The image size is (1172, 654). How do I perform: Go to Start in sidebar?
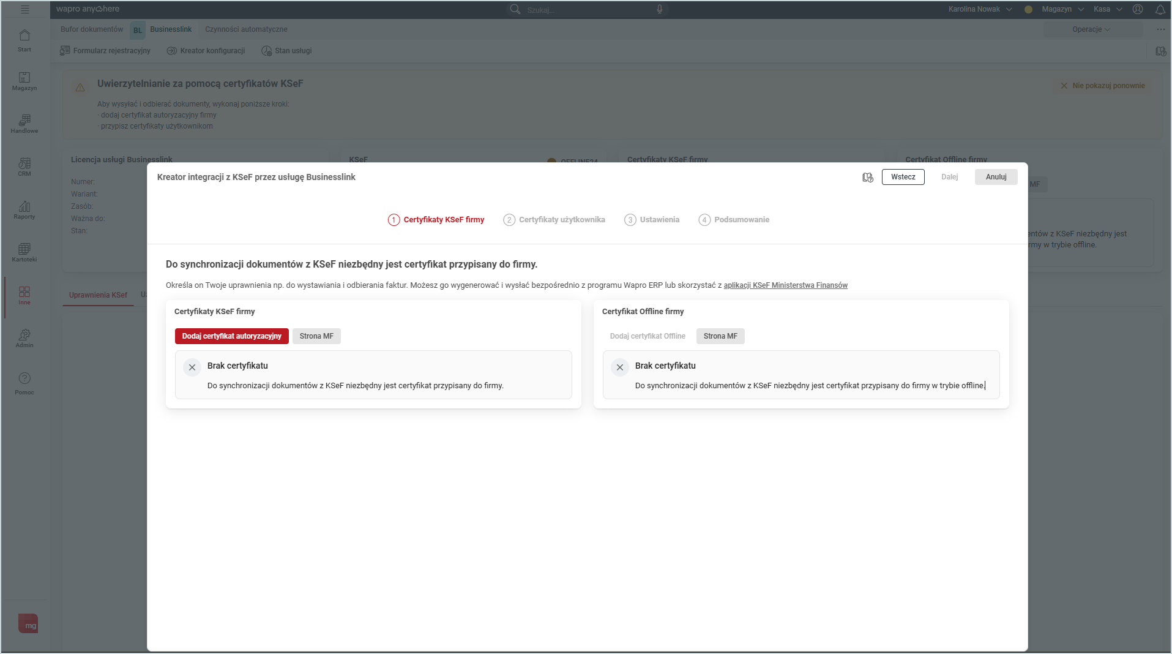coord(24,40)
